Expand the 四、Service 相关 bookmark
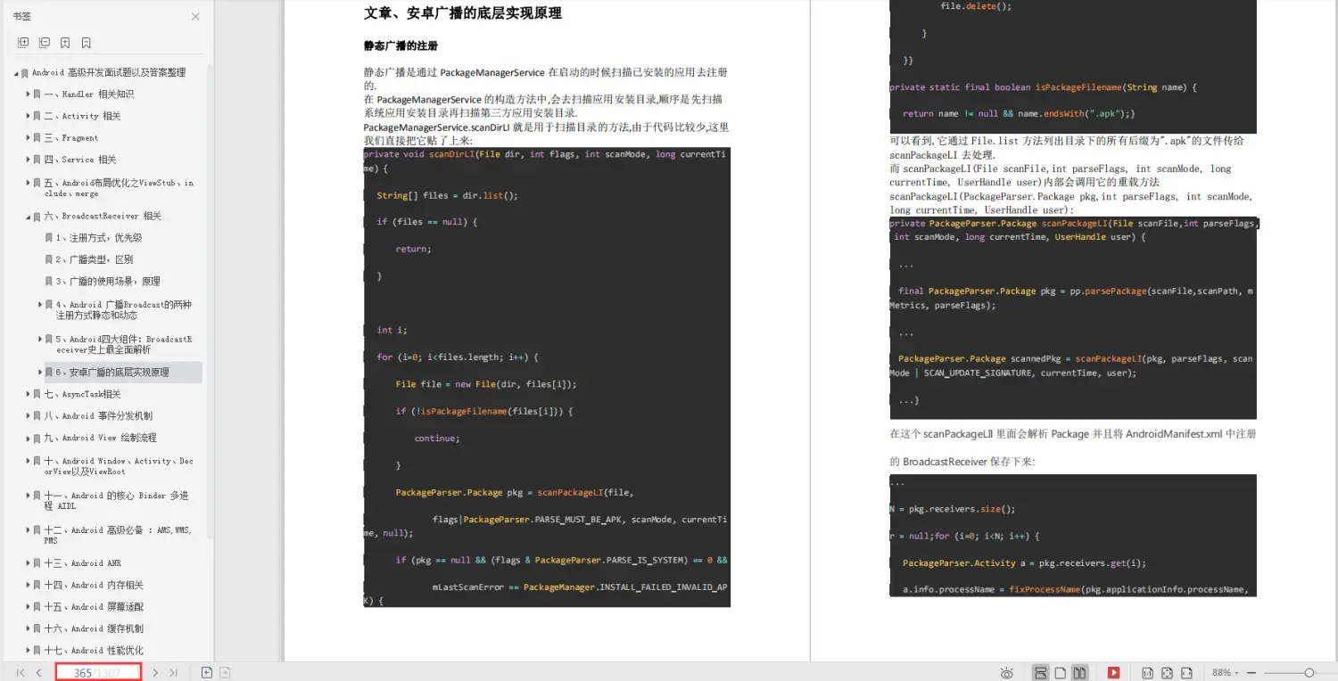 point(29,160)
